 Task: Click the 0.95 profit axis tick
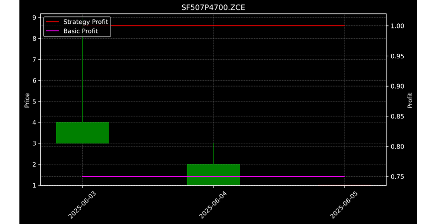click(x=397, y=56)
